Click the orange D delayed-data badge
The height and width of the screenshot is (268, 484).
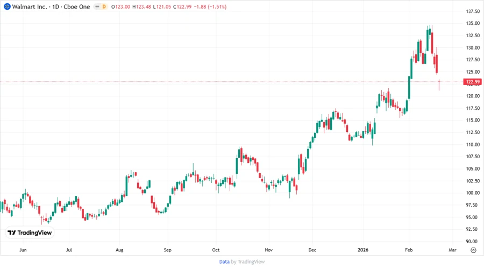coord(104,6)
